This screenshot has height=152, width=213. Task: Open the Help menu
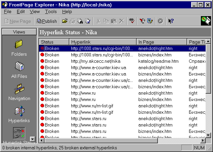67,12
